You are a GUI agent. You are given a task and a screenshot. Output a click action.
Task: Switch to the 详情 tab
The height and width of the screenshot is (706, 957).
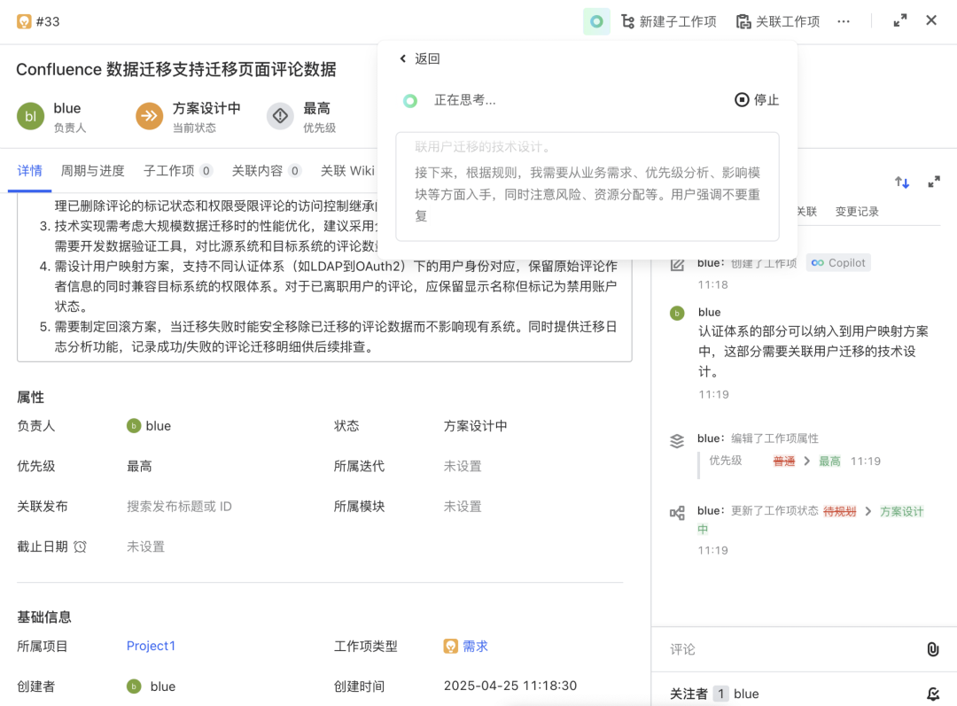point(29,171)
